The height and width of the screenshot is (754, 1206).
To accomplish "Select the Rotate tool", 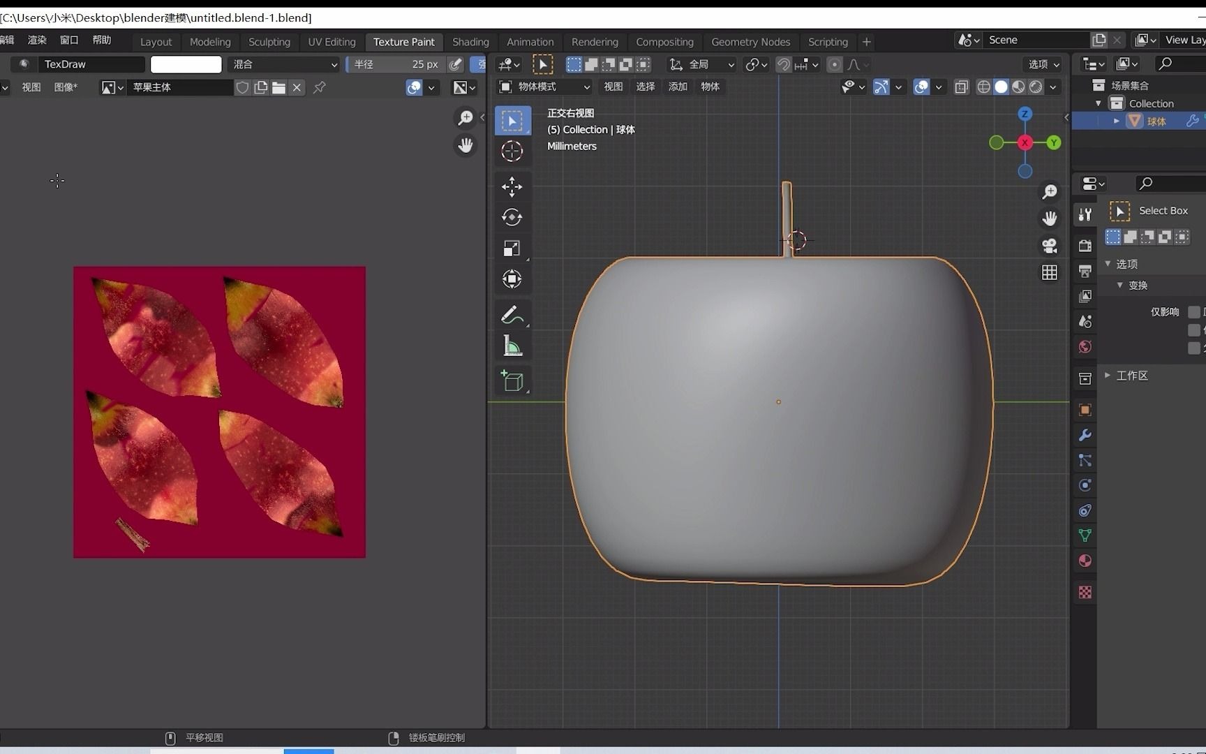I will pos(512,217).
